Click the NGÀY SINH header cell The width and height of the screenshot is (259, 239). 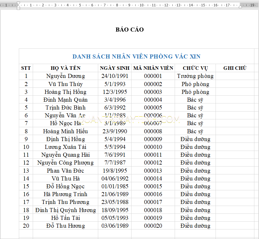click(x=115, y=68)
